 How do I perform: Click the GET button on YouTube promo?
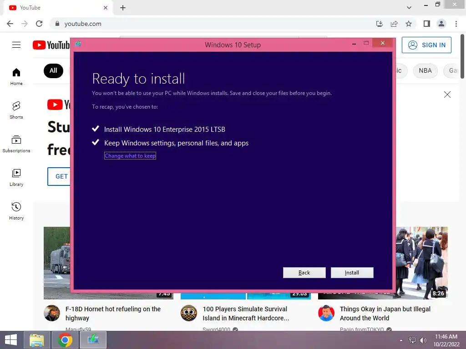pyautogui.click(x=59, y=176)
